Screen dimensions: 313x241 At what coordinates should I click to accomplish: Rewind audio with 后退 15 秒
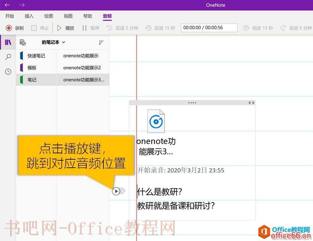160,28
